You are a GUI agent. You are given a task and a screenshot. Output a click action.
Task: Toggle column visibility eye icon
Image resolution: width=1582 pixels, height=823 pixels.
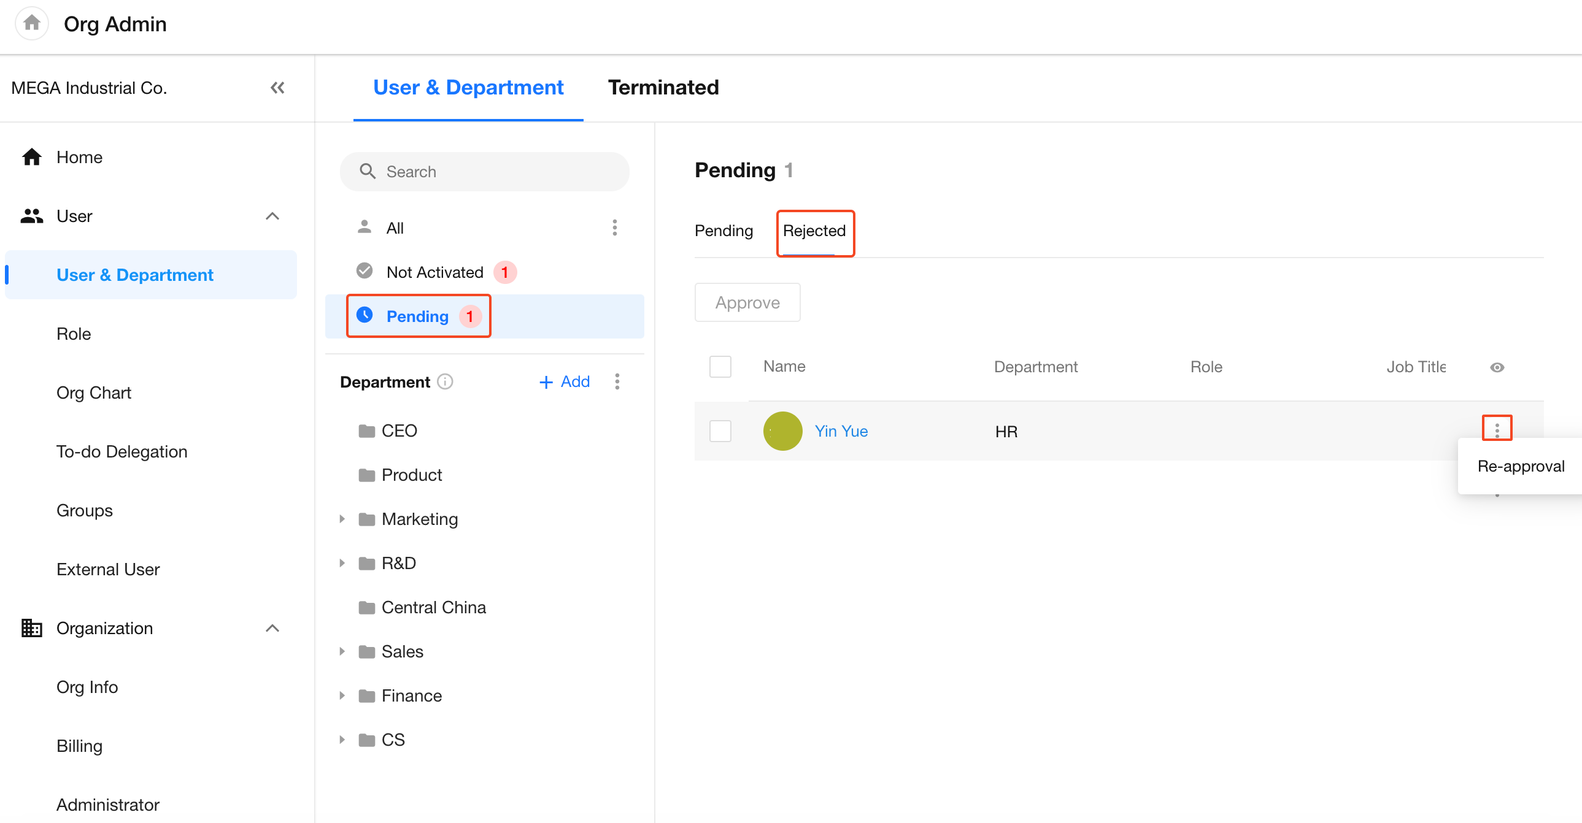point(1497,367)
